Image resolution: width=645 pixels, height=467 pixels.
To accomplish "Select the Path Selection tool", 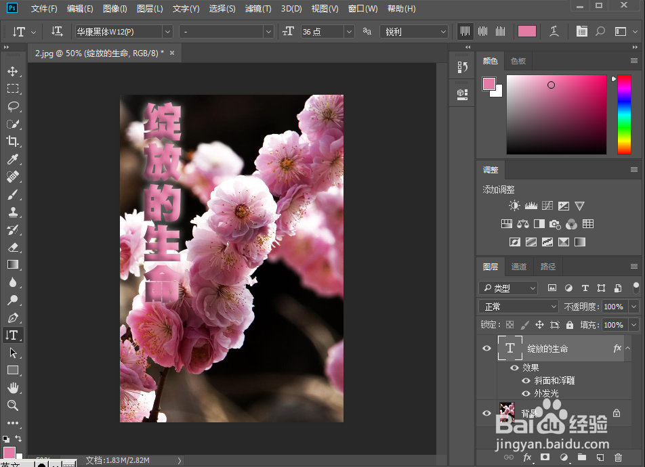I will (x=13, y=353).
